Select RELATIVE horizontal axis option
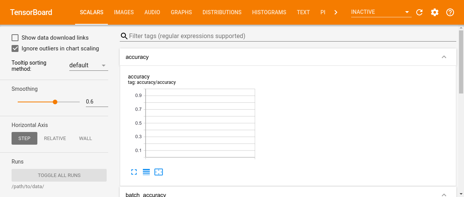 click(x=55, y=139)
